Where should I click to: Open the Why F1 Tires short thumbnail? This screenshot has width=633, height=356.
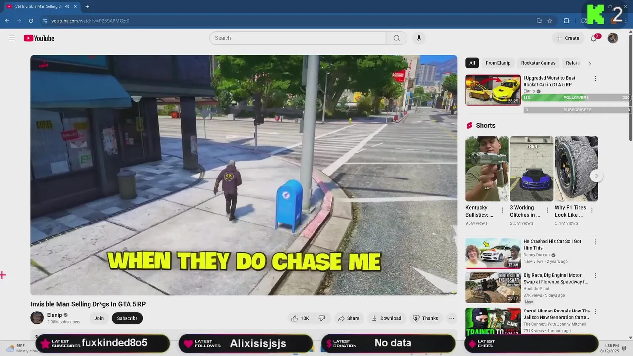[576, 169]
